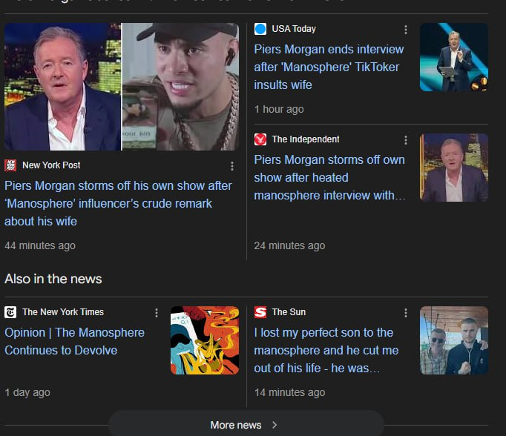Open three-dot menu for USA Today article
This screenshot has width=506, height=436.
coord(406,30)
